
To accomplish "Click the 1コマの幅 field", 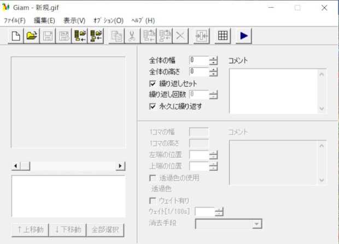I will [x=199, y=132].
